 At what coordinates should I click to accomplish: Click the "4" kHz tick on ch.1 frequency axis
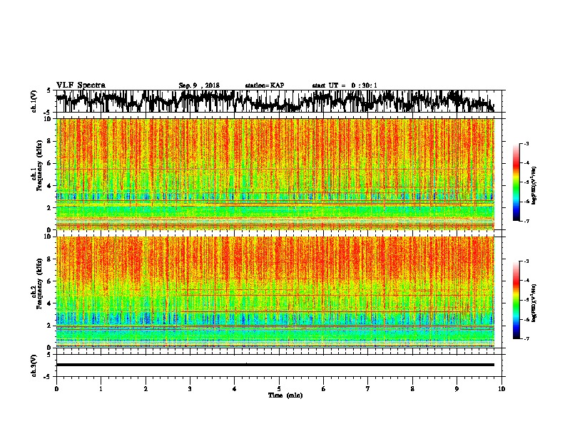click(x=51, y=186)
